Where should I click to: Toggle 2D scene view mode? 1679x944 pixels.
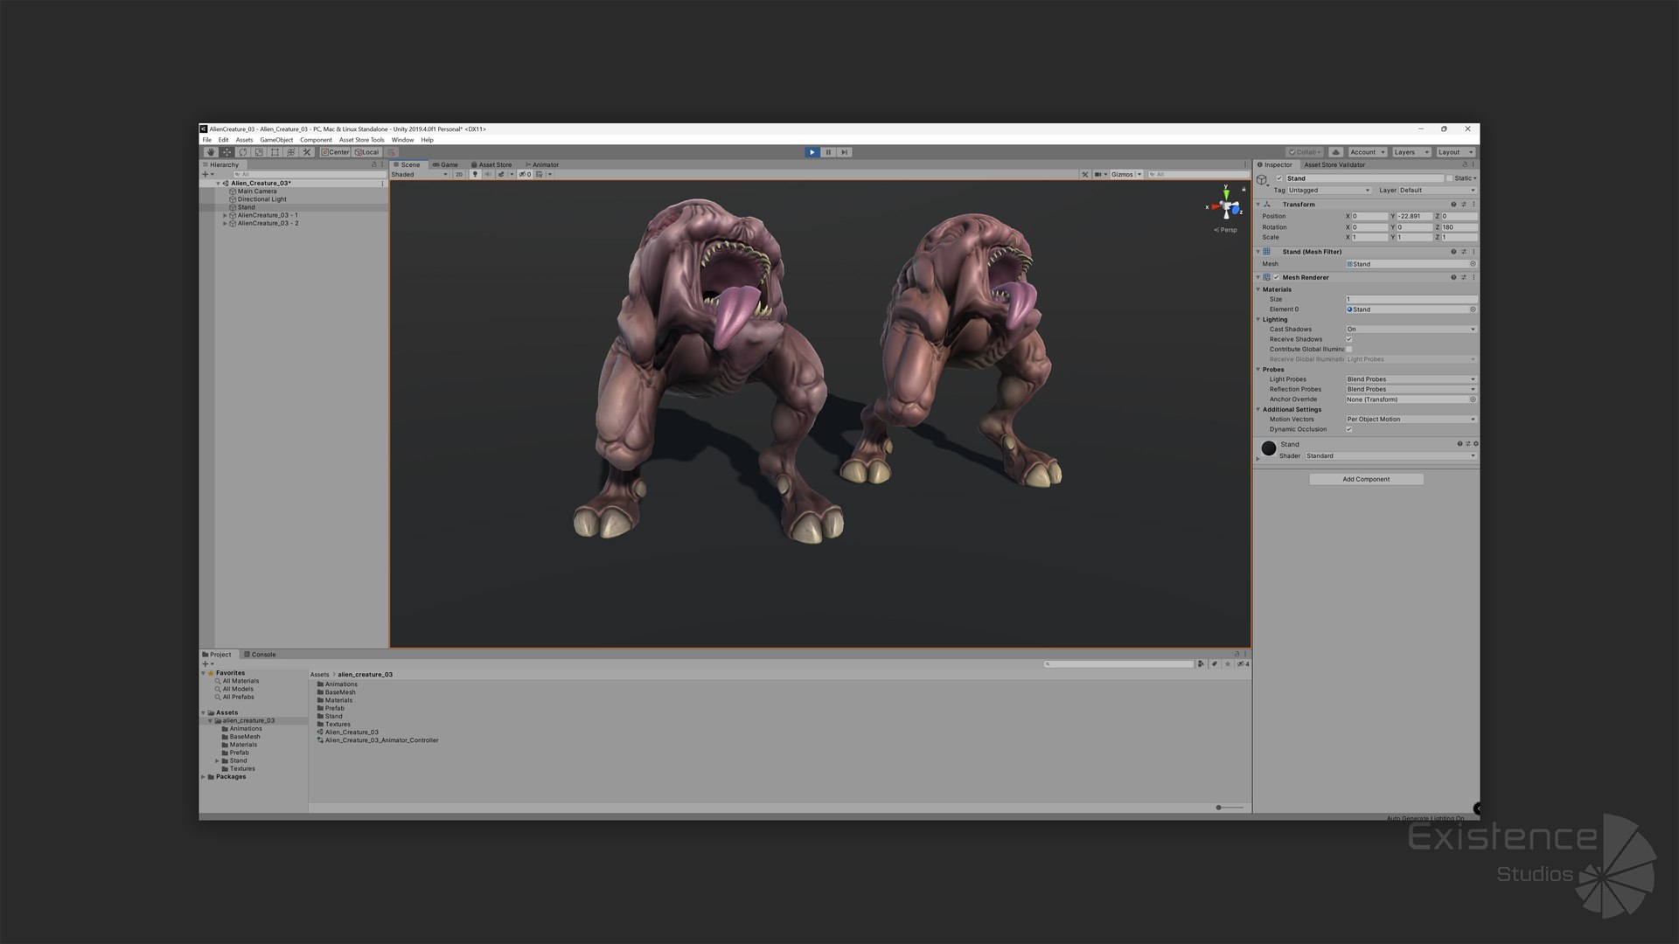(x=458, y=174)
